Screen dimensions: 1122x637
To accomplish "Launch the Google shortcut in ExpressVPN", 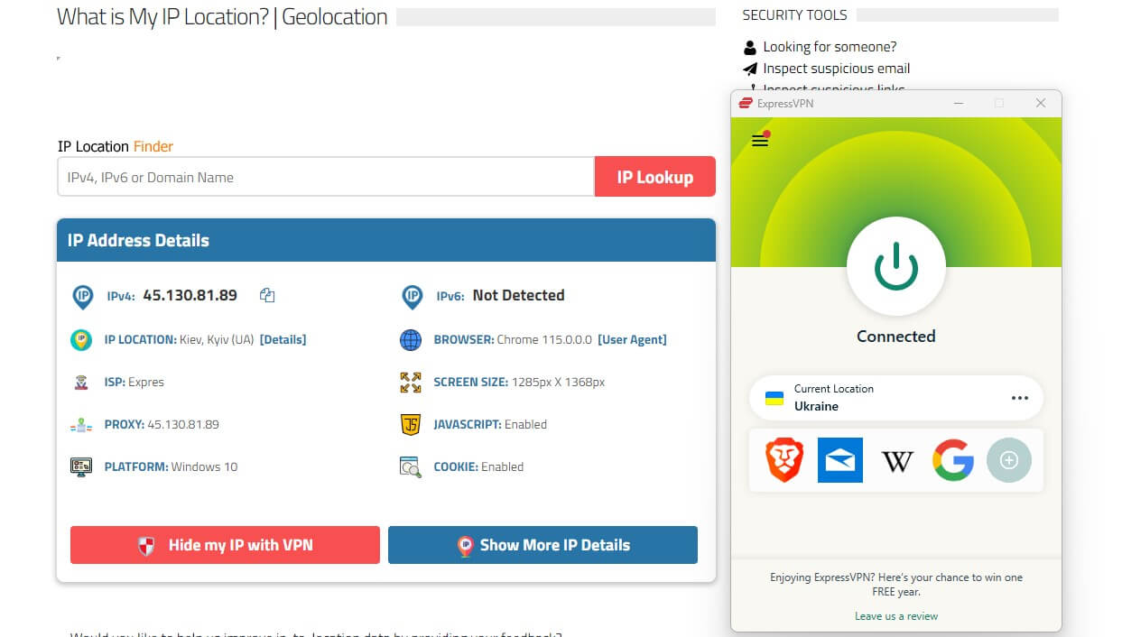I will coord(953,460).
